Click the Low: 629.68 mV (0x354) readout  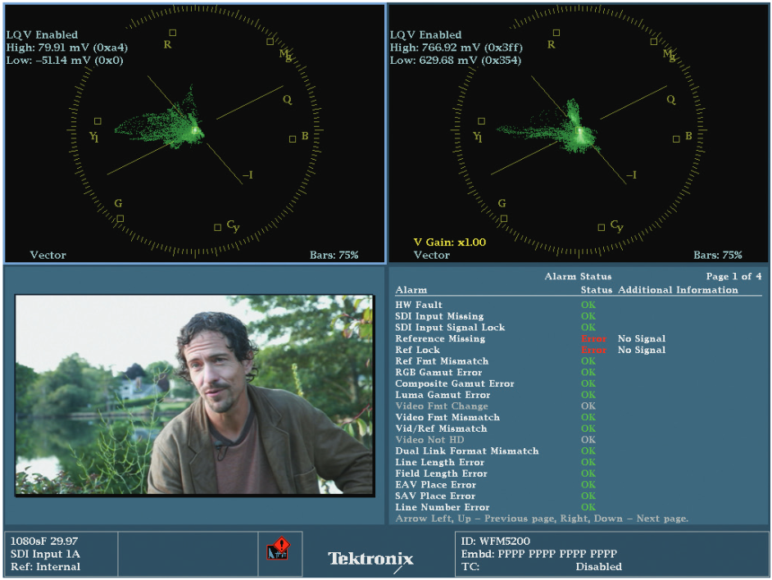456,60
